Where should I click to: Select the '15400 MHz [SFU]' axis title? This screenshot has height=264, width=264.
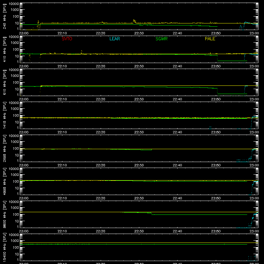[x=5, y=247]
